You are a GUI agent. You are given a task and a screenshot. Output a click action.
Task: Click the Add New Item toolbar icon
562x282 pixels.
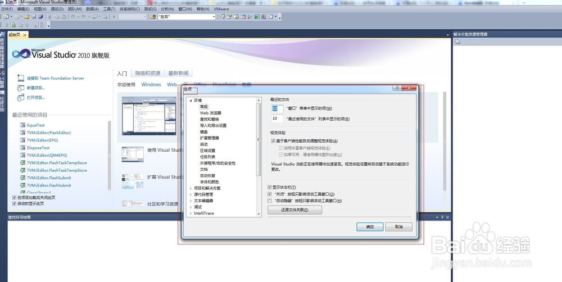click(17, 16)
